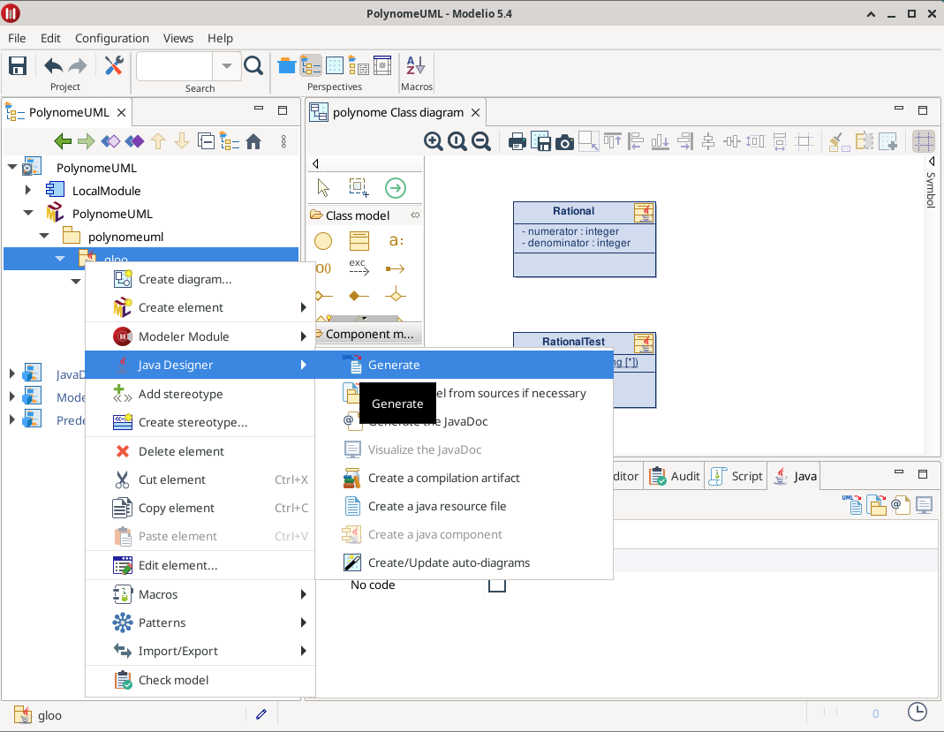This screenshot has width=944, height=732.
Task: Toggle link-with-editor in model browser toolbar
Action: pyautogui.click(x=230, y=141)
